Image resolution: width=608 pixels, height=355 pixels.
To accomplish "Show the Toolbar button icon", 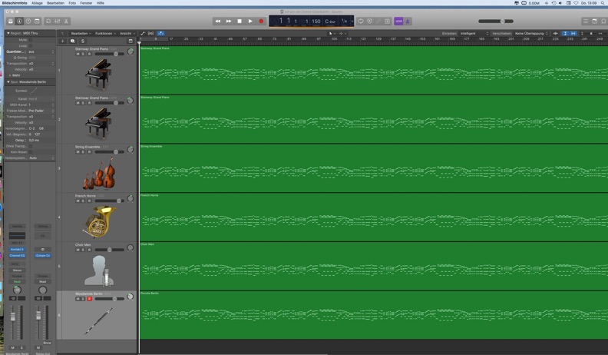I will coord(37,22).
